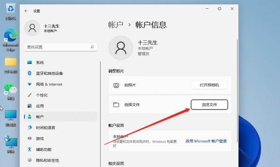Maximize the Settings window

[x=220, y=8]
